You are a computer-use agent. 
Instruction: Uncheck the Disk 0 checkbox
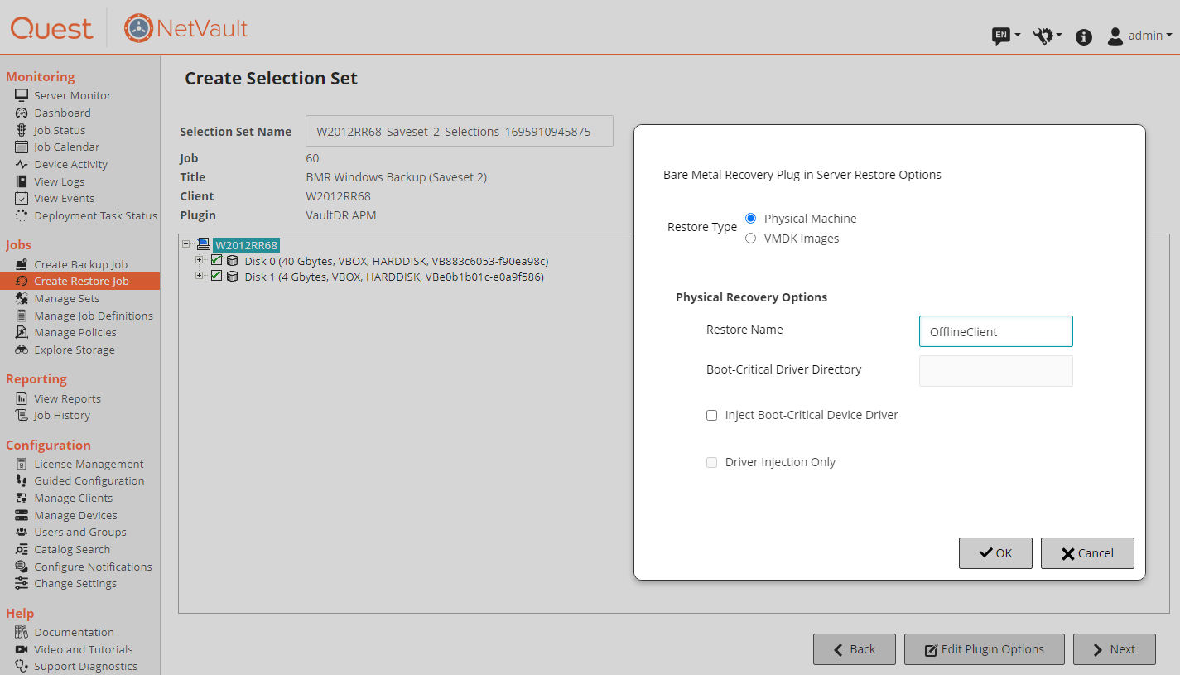point(217,261)
